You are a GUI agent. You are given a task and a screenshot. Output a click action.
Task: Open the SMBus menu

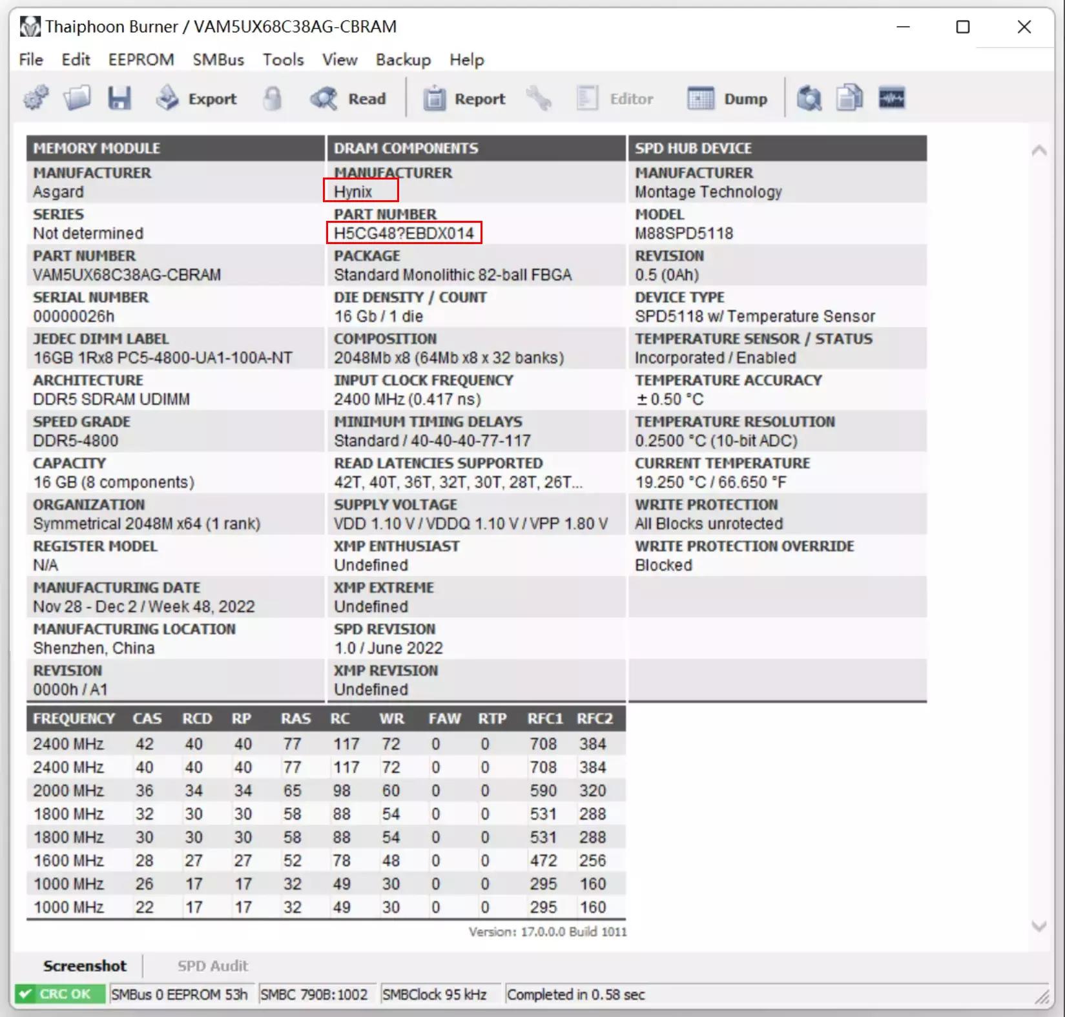click(x=218, y=60)
